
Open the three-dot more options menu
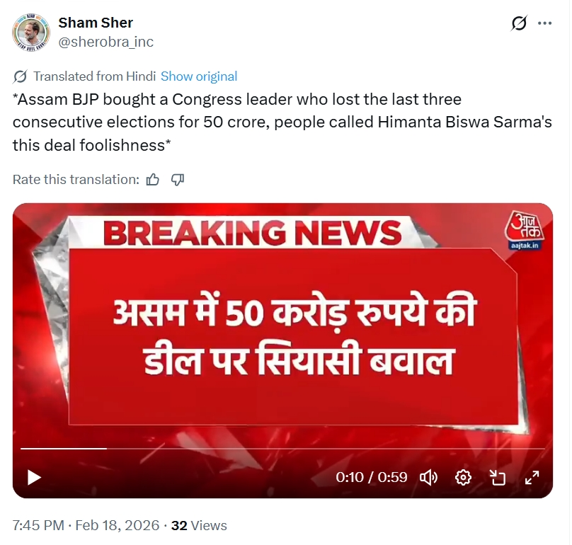tap(544, 23)
